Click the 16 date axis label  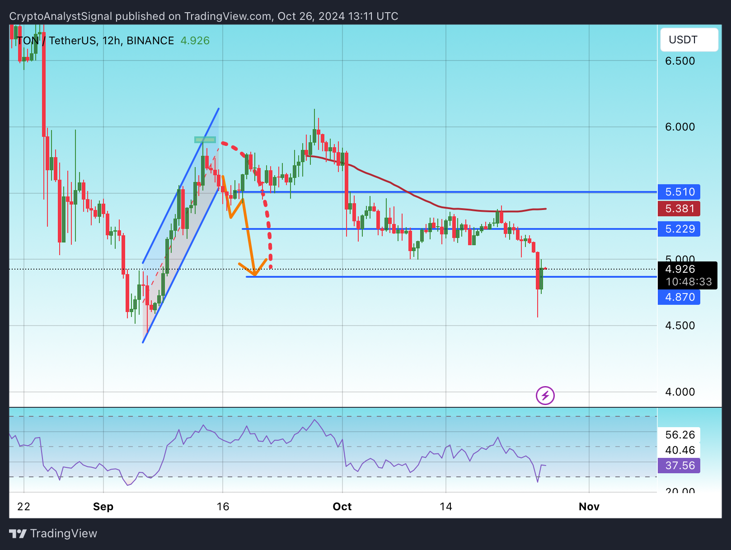click(223, 507)
